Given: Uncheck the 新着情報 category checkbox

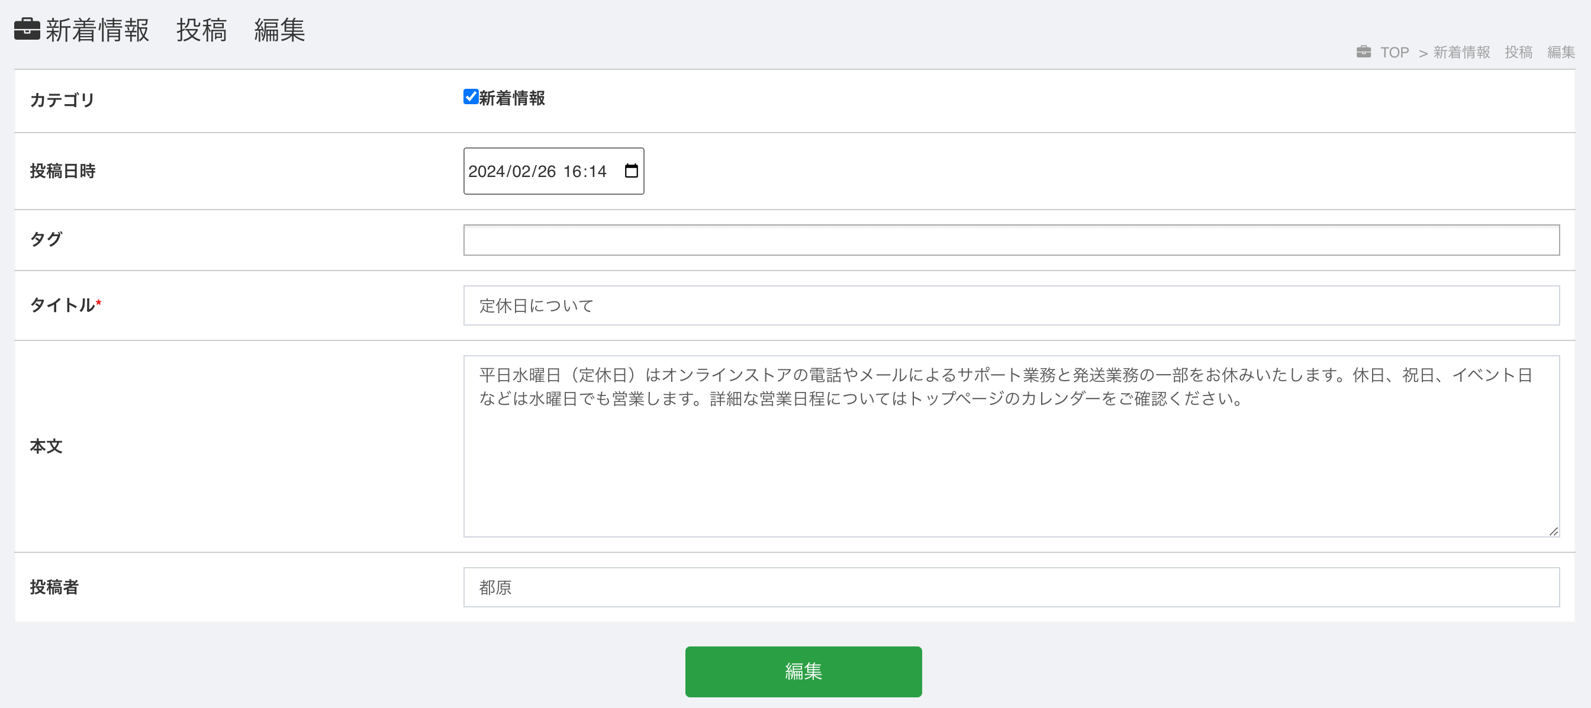Looking at the screenshot, I should tap(471, 96).
